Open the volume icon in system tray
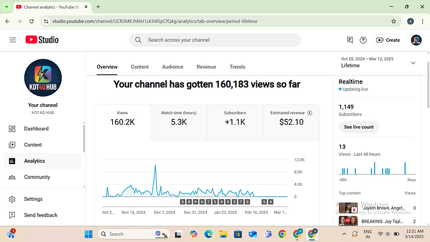This screenshot has height=242, width=430. point(388,234)
